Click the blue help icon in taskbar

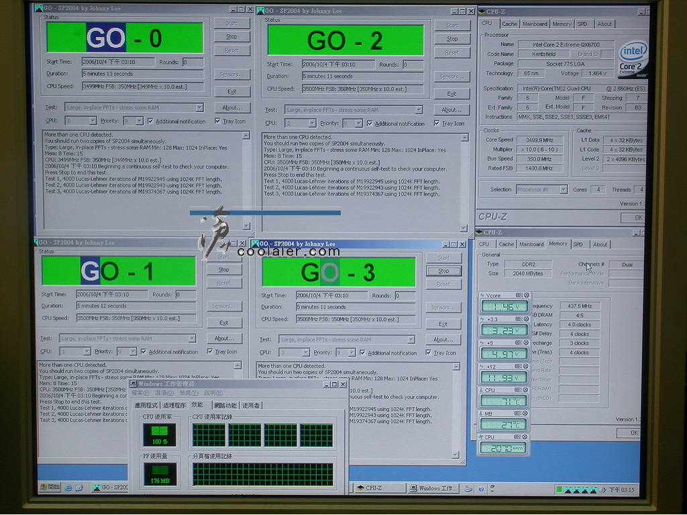point(480,489)
